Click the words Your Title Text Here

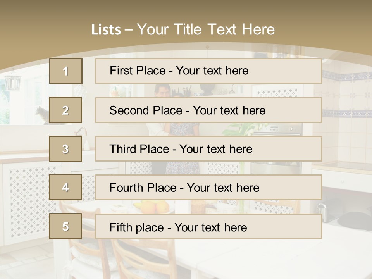point(206,29)
